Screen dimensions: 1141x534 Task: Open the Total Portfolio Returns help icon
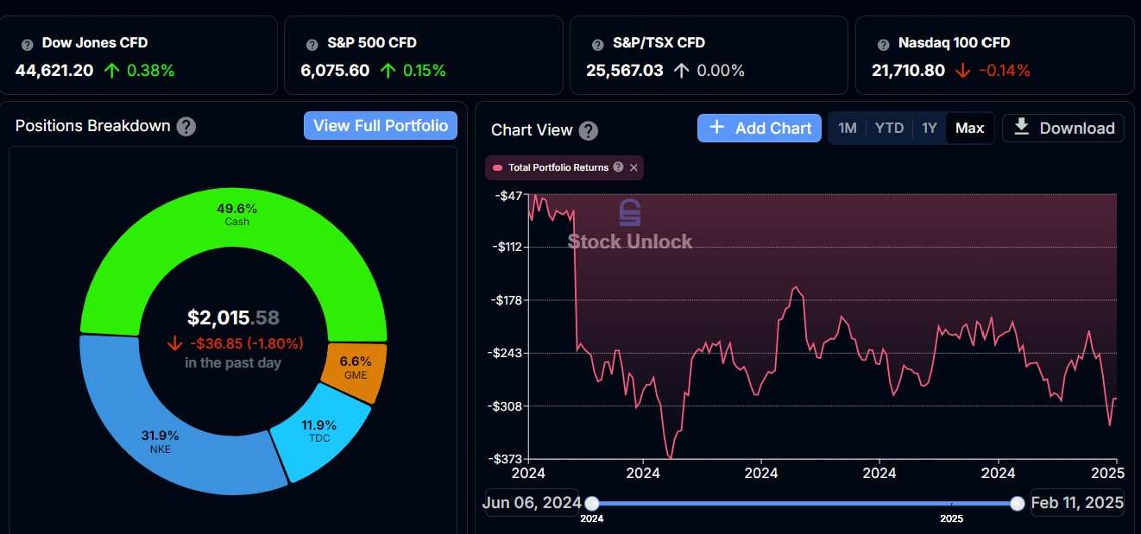[618, 167]
